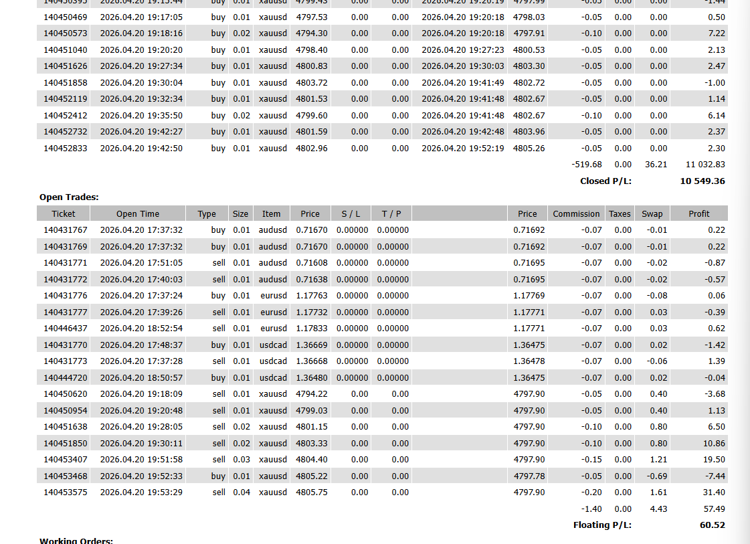The height and width of the screenshot is (544, 750).
Task: Click the closed P/L value 10 549.36
Action: click(702, 181)
